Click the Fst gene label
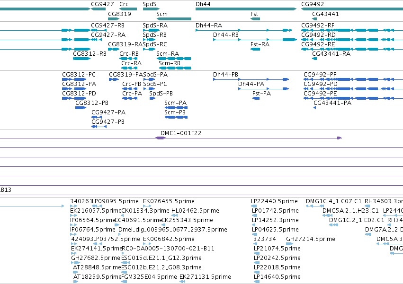Image resolution: width=403 pixels, height=284 pixels. pyautogui.click(x=254, y=14)
